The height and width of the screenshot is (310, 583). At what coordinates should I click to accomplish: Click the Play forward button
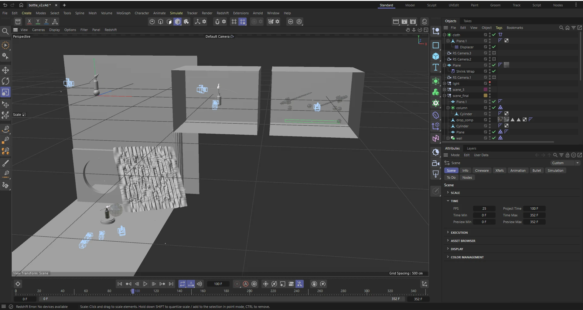145,284
